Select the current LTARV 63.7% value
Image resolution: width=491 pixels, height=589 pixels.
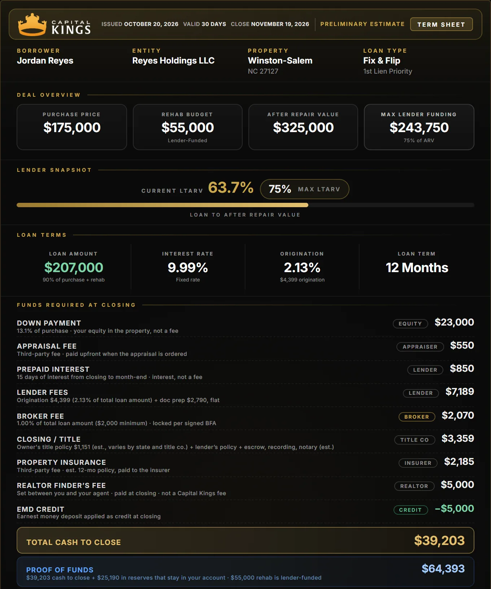pyautogui.click(x=231, y=188)
